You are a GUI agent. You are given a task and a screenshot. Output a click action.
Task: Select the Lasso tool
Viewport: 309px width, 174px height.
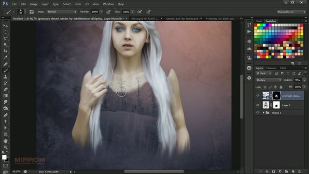click(x=5, y=38)
